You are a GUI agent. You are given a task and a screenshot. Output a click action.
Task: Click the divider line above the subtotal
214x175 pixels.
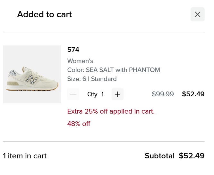(x=104, y=141)
